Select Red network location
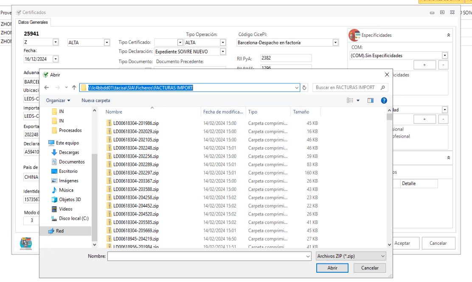472x282 pixels. click(x=60, y=231)
